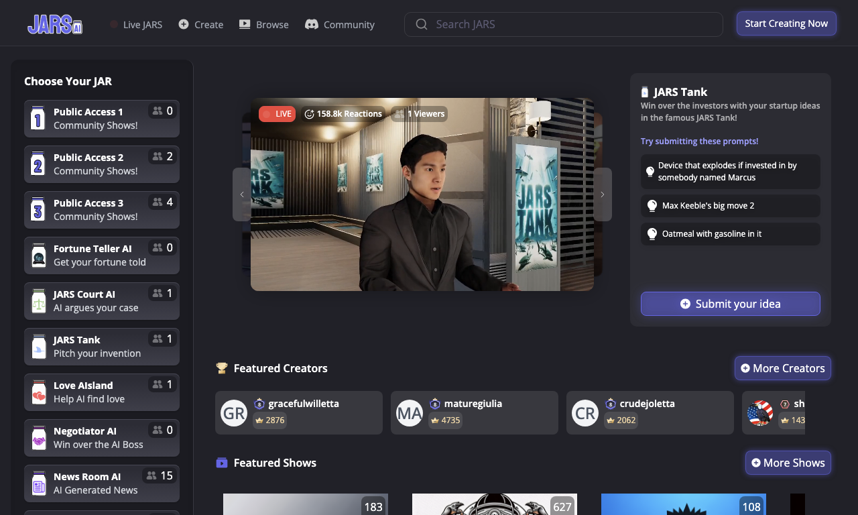Select Public Access 2 jar icon
This screenshot has height=515, width=858.
pyautogui.click(x=38, y=164)
